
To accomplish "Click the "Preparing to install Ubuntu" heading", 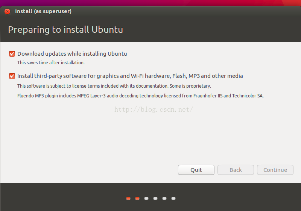I will click(x=65, y=30).
